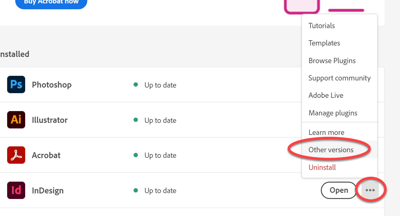Select Manage plugins in the menu
400x216 pixels.
click(333, 113)
